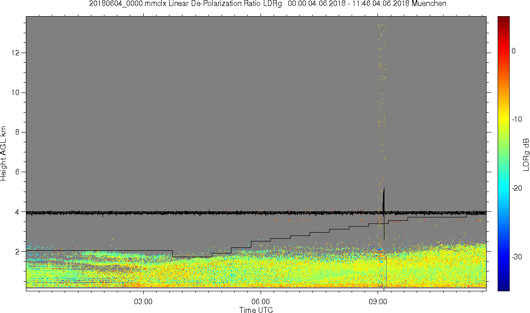
Task: Click the colorbar value "0"
Action: point(514,51)
